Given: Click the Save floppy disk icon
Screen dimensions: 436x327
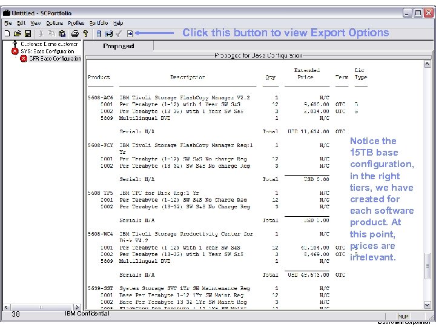Looking at the screenshot, I should (28, 34).
